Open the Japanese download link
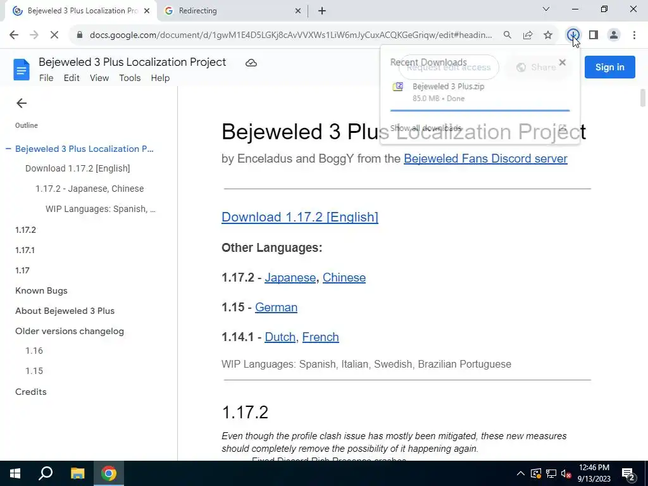This screenshot has height=486, width=648. click(290, 278)
